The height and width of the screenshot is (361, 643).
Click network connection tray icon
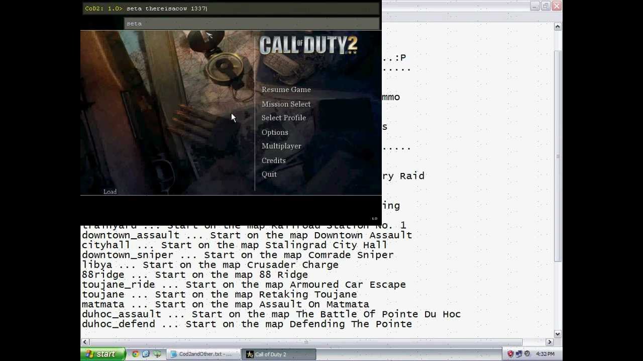[x=518, y=354]
